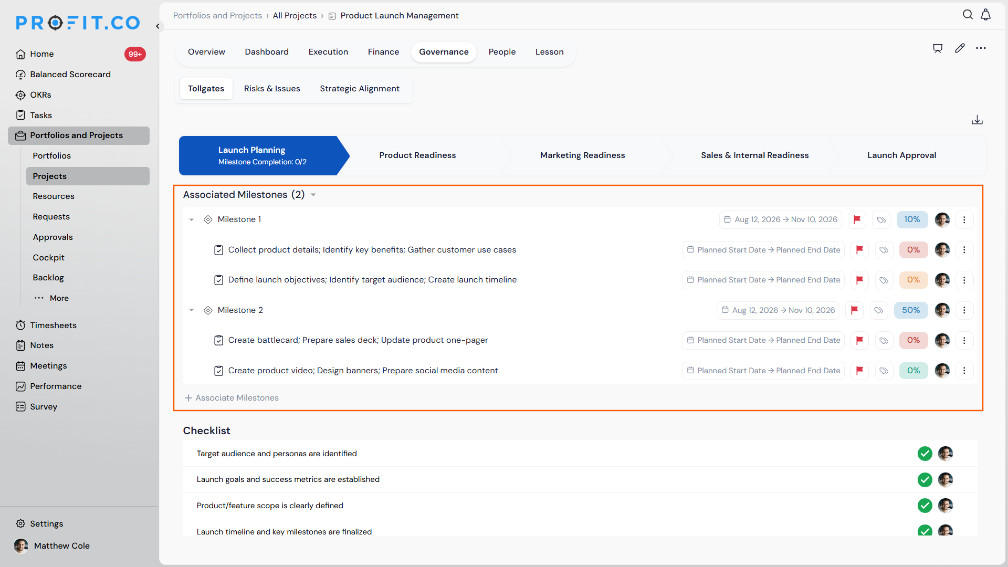Select the Product Readiness tollgate stage
Screen dimensions: 1008x567
(x=417, y=155)
